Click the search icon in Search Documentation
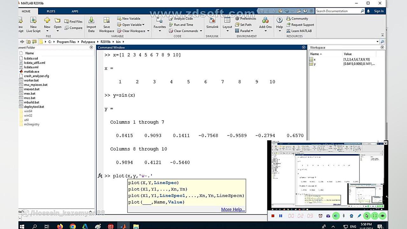The height and width of the screenshot is (229, 407). pos(362,11)
